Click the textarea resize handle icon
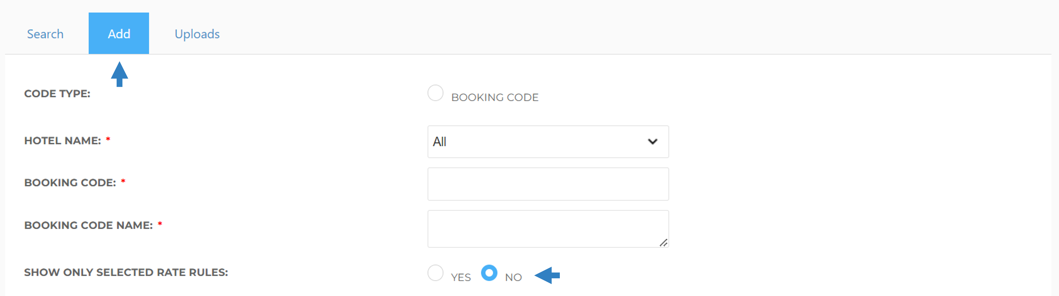Screen dimensions: 1059x296 pos(663,243)
